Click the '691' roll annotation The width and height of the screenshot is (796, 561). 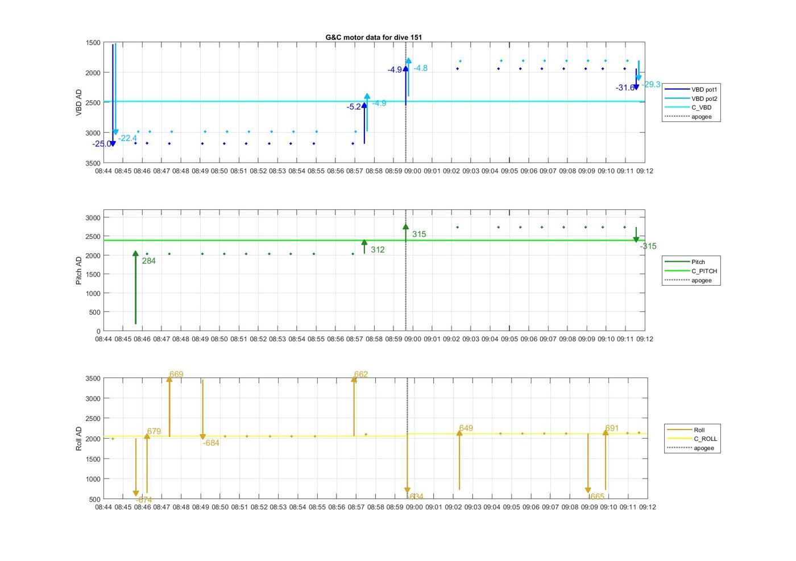[x=612, y=428]
